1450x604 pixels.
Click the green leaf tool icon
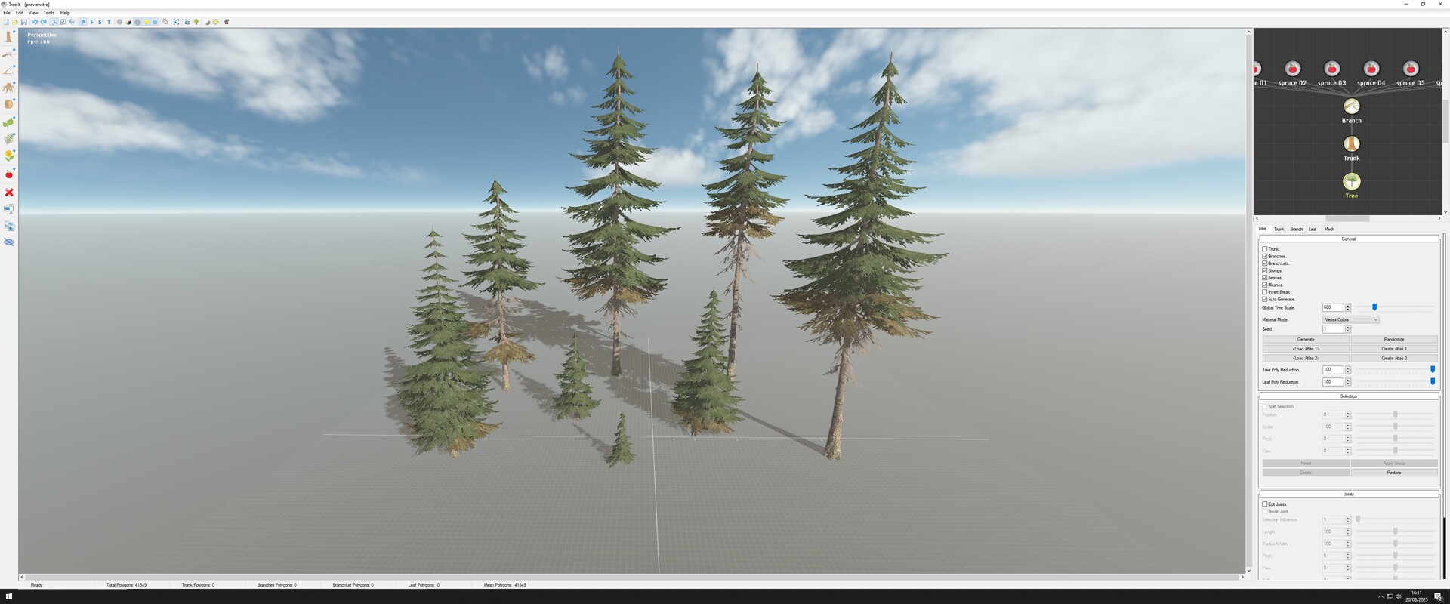tap(9, 122)
